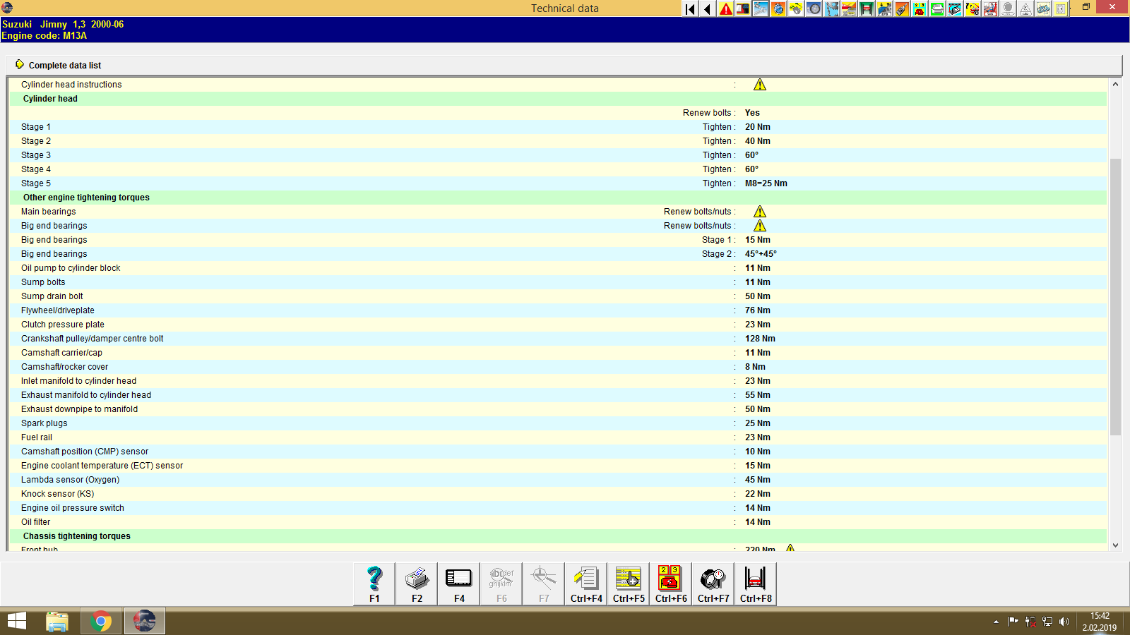Click warning icon beside Big end bearings
This screenshot has height=635, width=1130.
(760, 225)
